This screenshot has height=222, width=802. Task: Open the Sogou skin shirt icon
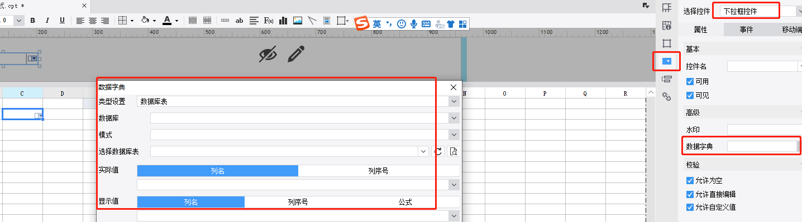pos(451,24)
